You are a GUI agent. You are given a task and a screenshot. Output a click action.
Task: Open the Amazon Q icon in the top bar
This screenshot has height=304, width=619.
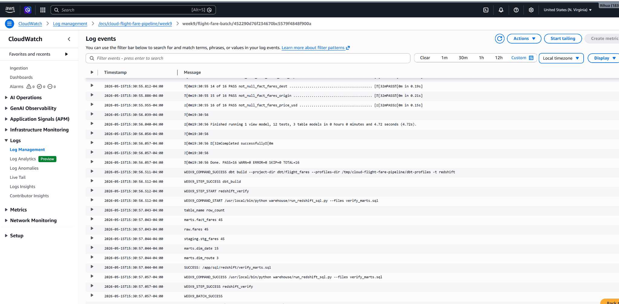click(28, 10)
